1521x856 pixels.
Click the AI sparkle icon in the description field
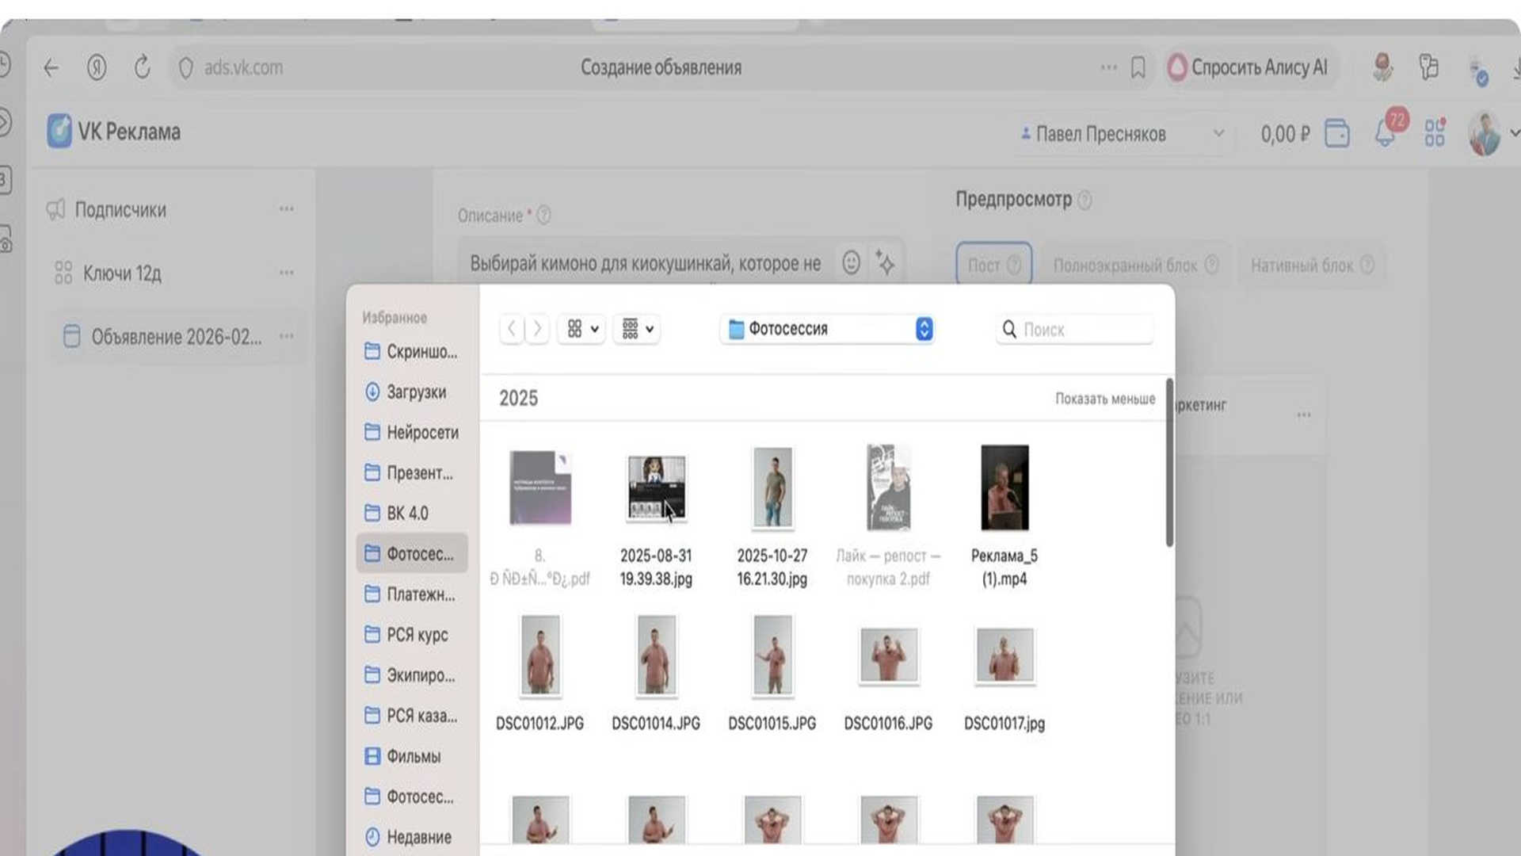(884, 262)
